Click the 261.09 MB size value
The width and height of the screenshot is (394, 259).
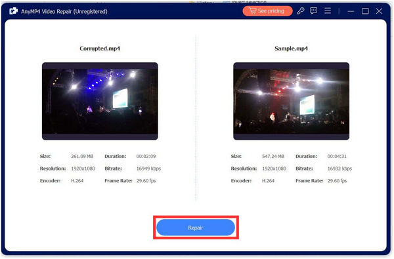coord(82,156)
